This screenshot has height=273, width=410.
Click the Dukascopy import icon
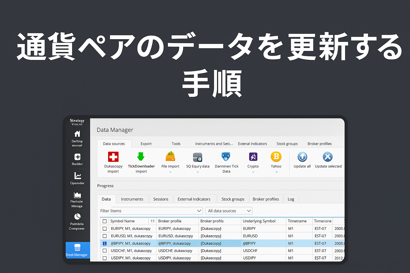click(x=113, y=157)
